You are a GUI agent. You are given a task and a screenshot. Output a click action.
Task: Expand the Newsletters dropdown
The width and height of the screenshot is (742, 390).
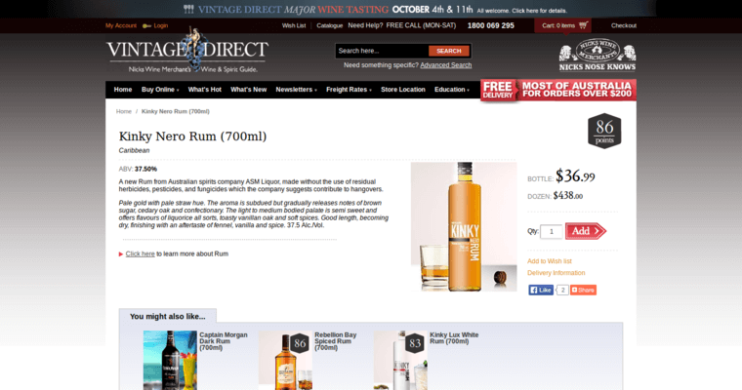tap(296, 90)
